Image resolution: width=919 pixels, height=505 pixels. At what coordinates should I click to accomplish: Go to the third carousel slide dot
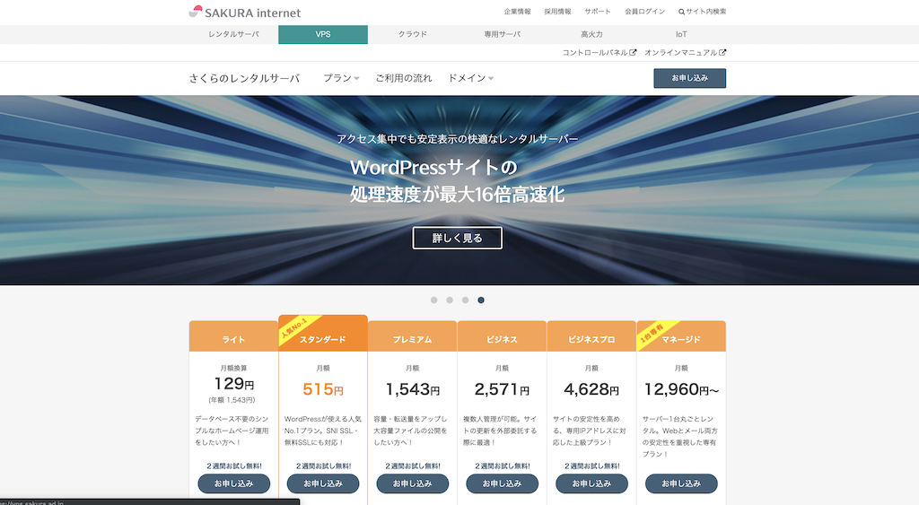click(465, 300)
